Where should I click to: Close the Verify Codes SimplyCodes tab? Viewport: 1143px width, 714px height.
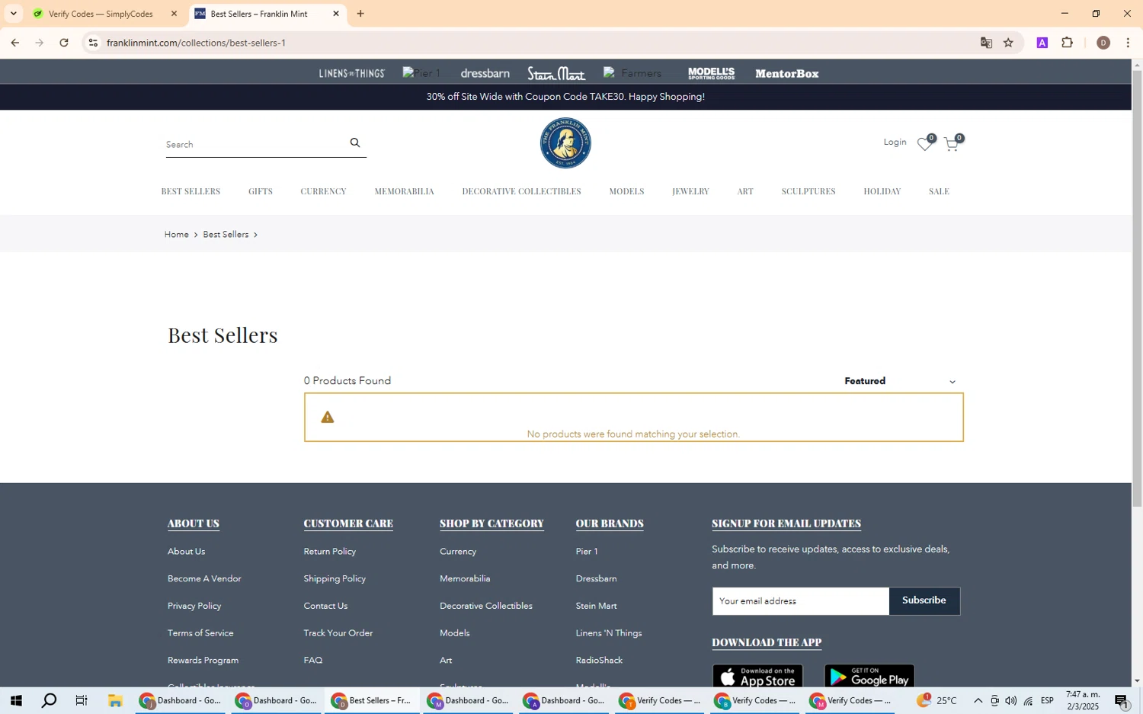174,14
